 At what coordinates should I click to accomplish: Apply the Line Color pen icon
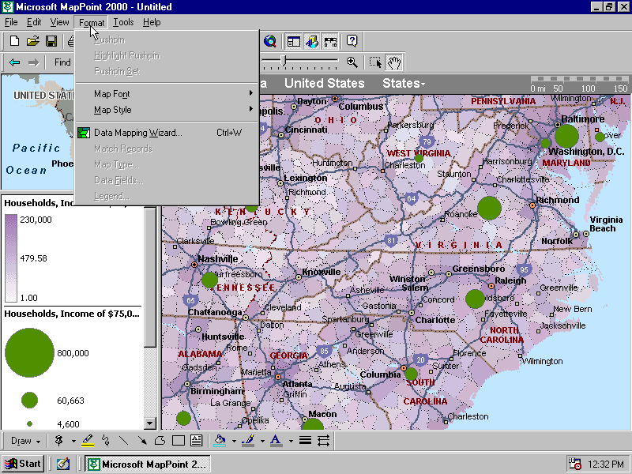coord(248,441)
